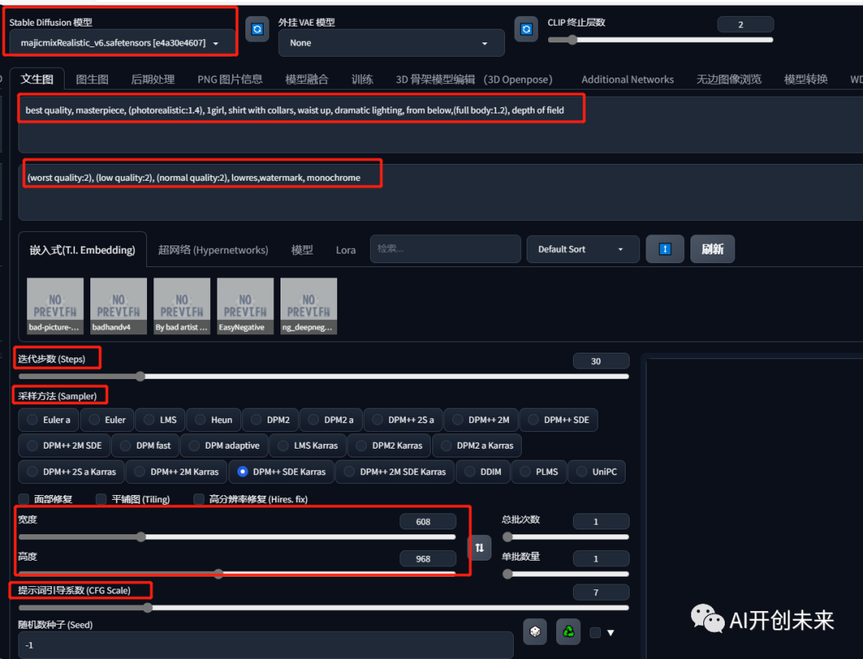Select the DPM++ SDE sampler
The image size is (863, 659).
click(559, 420)
